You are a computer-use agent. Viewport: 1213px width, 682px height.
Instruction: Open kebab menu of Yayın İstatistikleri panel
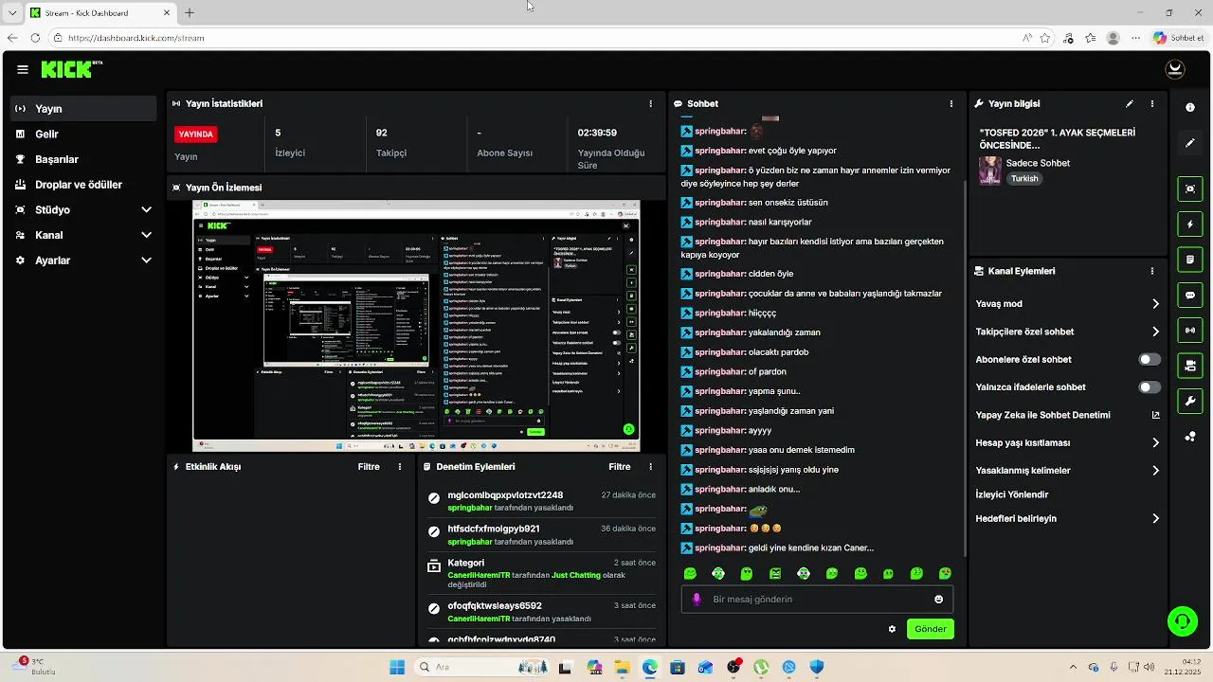[x=650, y=104]
